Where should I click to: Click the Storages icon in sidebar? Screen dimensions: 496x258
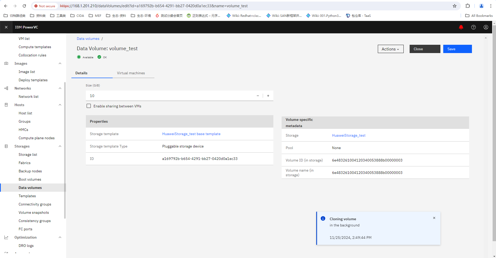6,146
